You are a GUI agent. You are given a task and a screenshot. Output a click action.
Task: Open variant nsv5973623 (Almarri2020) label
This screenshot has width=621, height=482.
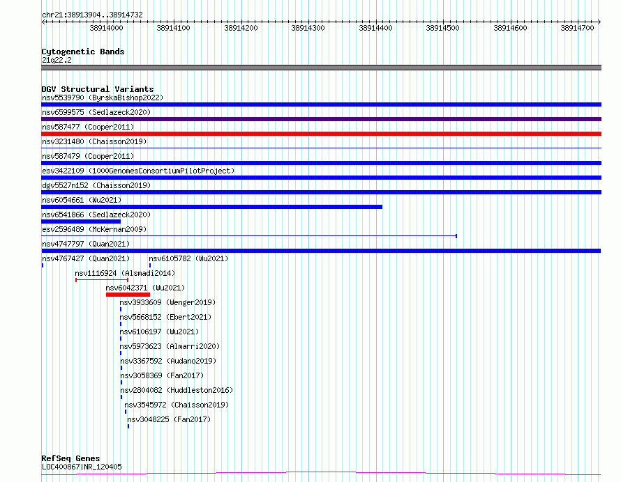[170, 346]
